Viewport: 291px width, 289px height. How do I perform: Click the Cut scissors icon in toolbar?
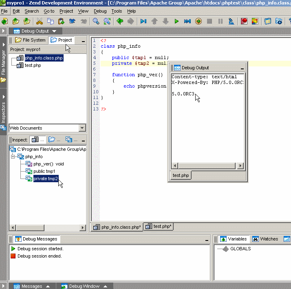[x=40, y=21]
